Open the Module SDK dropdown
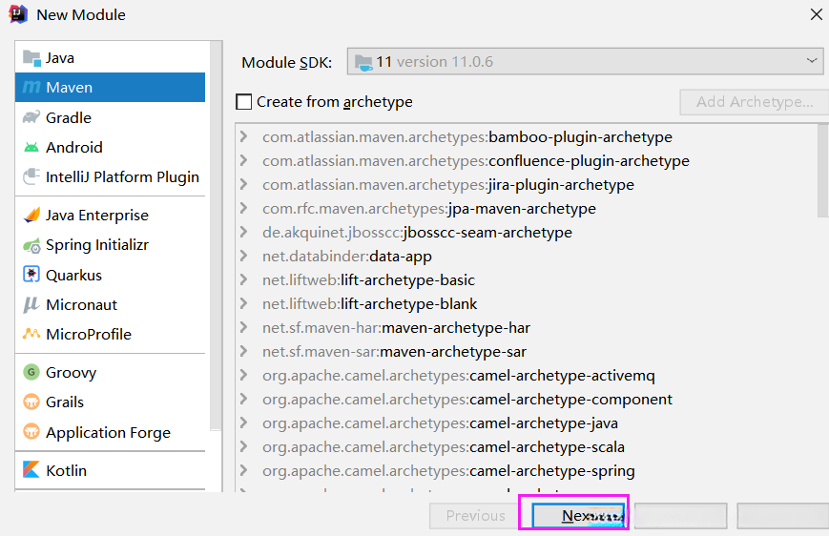The width and height of the screenshot is (829, 536). (x=585, y=61)
